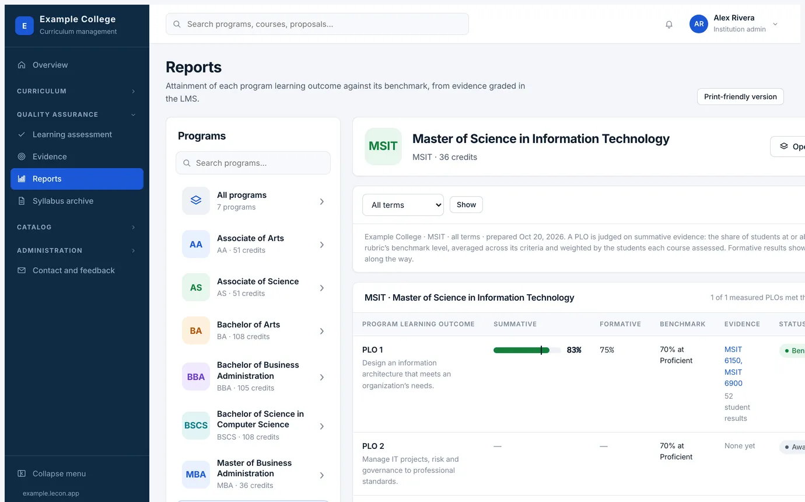This screenshot has height=502, width=805.
Task: Click the Example College logo icon
Action: (24, 26)
